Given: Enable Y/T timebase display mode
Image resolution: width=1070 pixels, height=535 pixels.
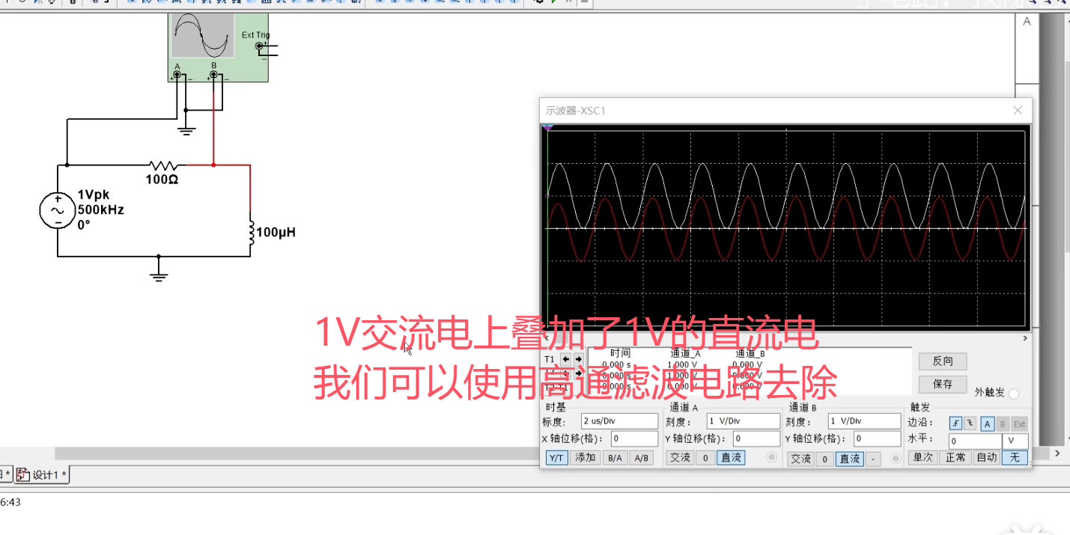Looking at the screenshot, I should [x=556, y=458].
